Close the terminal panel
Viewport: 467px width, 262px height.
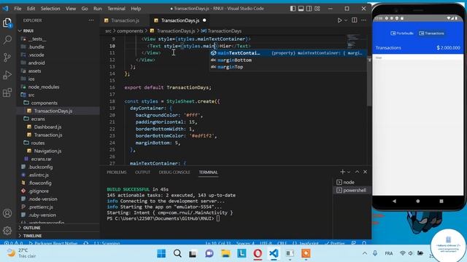[365, 172]
